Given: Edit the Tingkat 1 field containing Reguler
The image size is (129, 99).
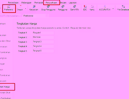Looking at the screenshot, I should (x=43, y=33).
